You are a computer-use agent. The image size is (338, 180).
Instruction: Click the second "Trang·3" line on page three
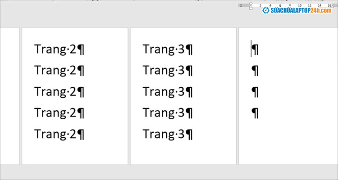coord(167,70)
